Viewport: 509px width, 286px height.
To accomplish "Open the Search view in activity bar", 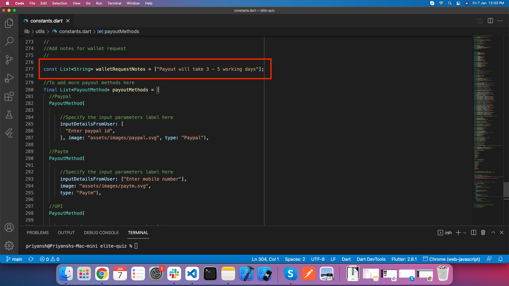I will (x=9, y=41).
